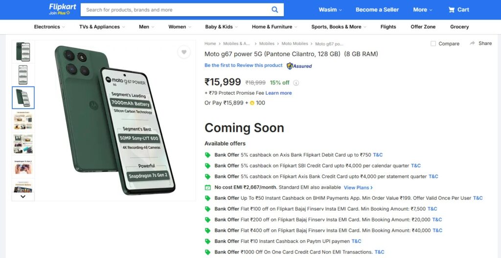Select the highlighted third product thumbnail
The image size is (501, 258).
(23, 98)
